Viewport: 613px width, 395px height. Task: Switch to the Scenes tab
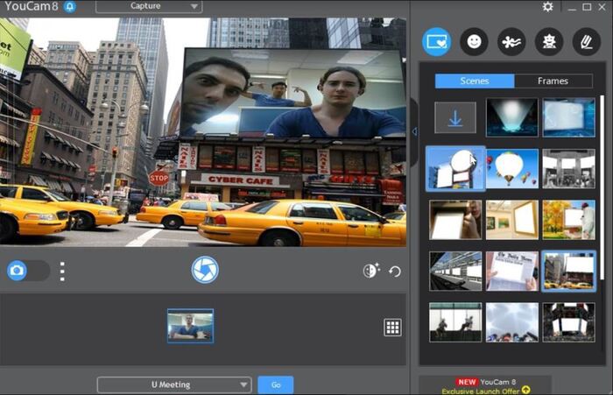pos(475,81)
